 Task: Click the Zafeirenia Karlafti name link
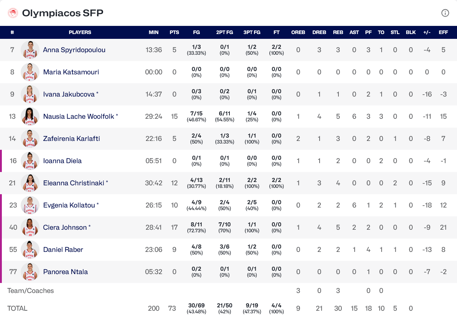pos(71,139)
